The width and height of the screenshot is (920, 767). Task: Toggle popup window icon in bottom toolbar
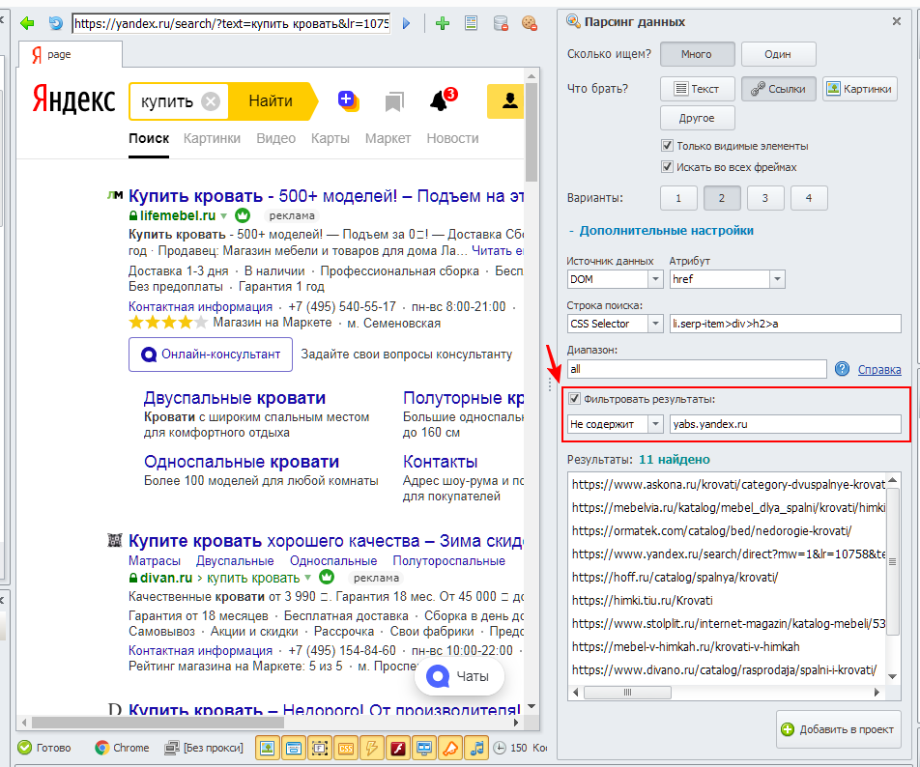[294, 748]
